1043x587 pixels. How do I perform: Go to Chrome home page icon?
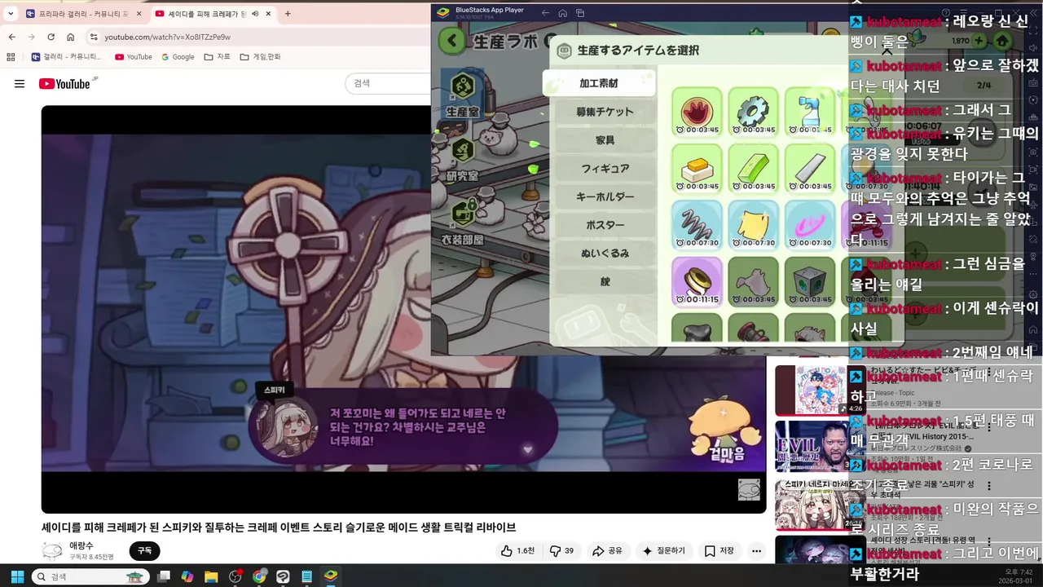point(71,37)
